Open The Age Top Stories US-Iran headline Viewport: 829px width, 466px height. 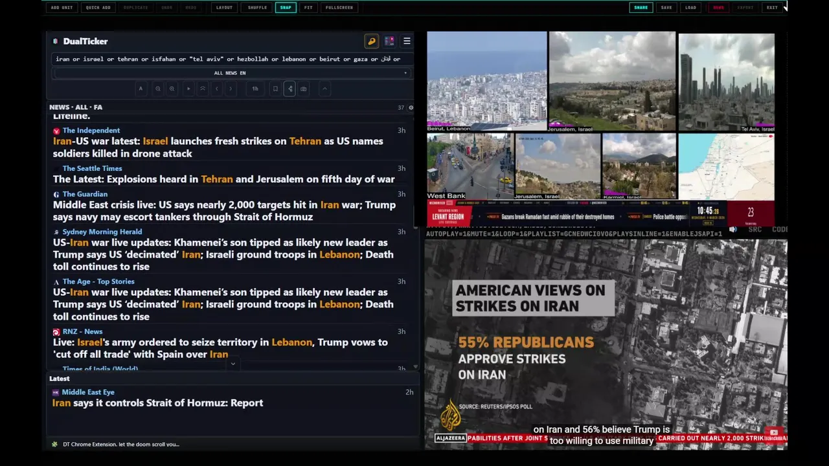click(223, 304)
